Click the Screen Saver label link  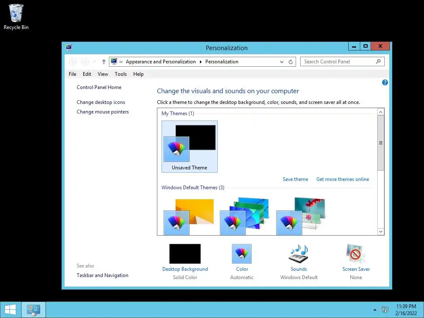pyautogui.click(x=356, y=269)
